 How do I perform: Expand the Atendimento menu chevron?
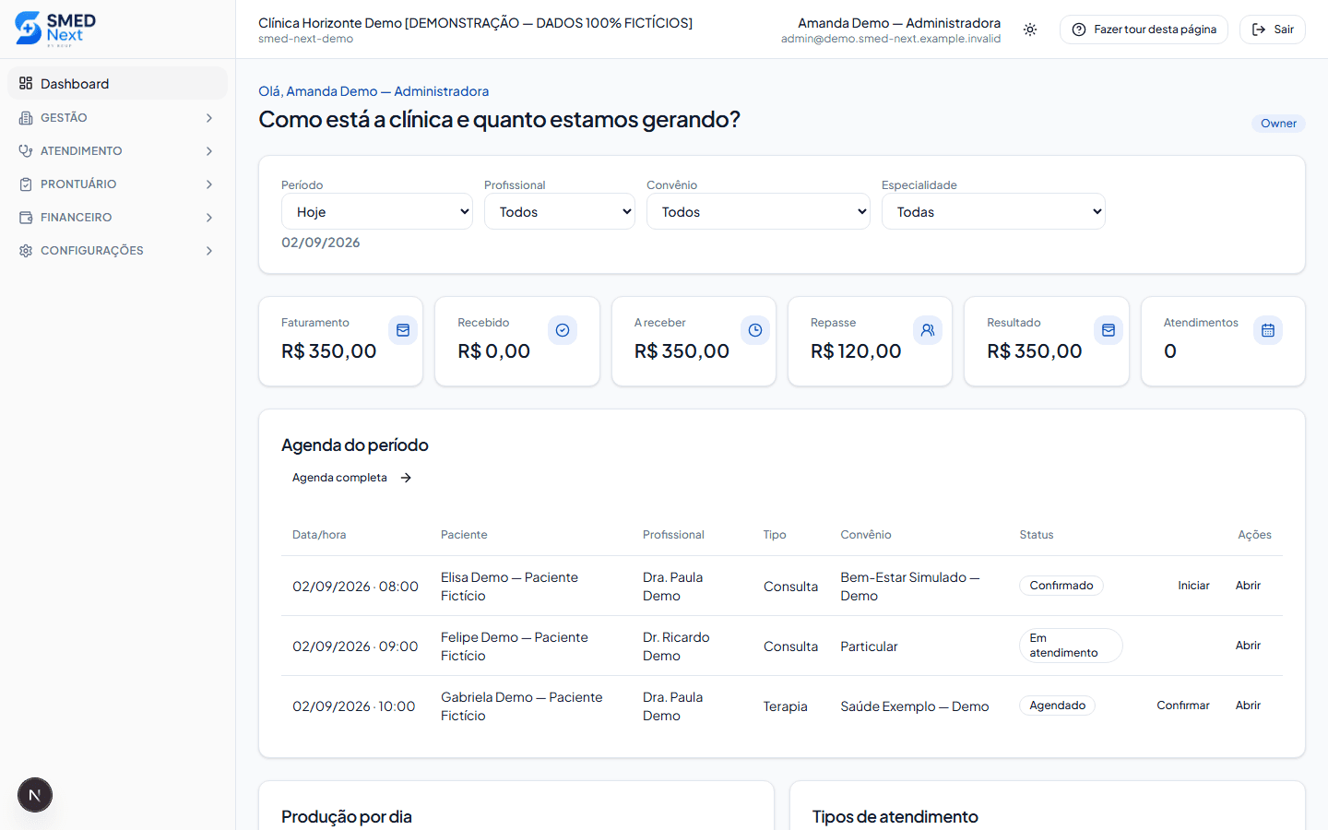pyautogui.click(x=209, y=151)
